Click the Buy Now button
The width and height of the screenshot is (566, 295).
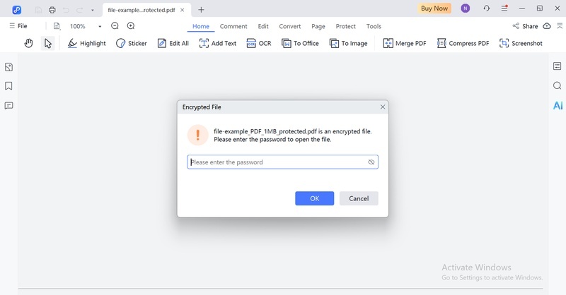tap(434, 8)
